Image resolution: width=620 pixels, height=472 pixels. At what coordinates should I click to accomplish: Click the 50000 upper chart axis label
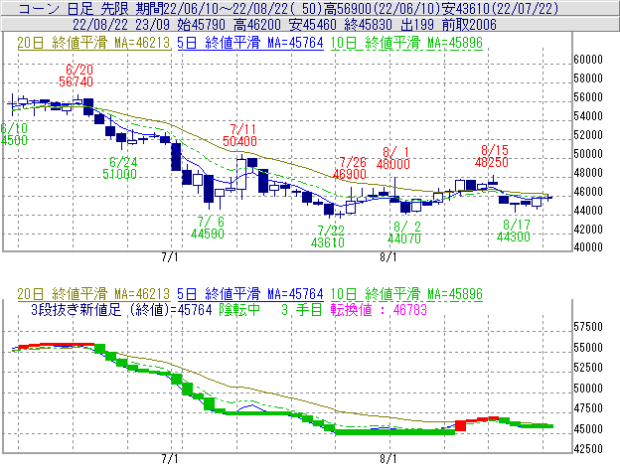[588, 154]
